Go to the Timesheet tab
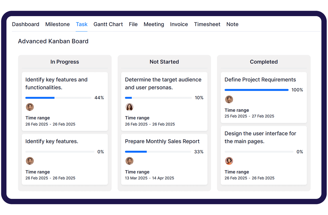328x215 pixels. pos(207,24)
